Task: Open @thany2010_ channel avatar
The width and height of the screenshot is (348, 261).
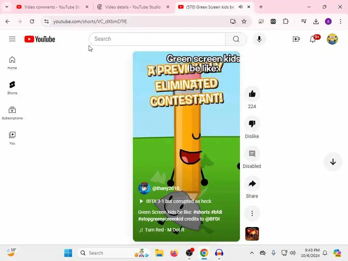Action: click(x=144, y=188)
